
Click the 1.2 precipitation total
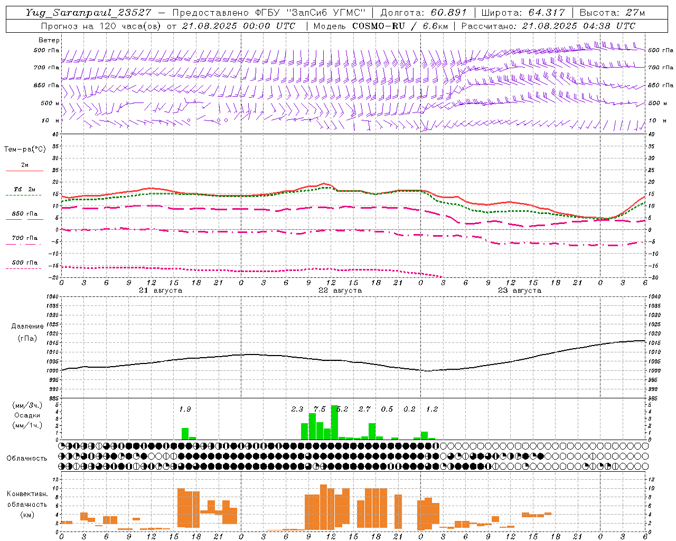432,409
